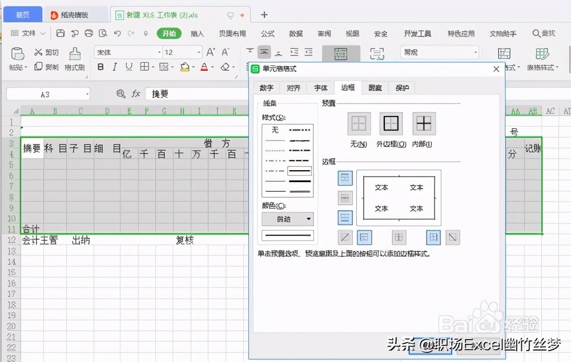Switch to the 字体 tab in the dialog

[320, 87]
